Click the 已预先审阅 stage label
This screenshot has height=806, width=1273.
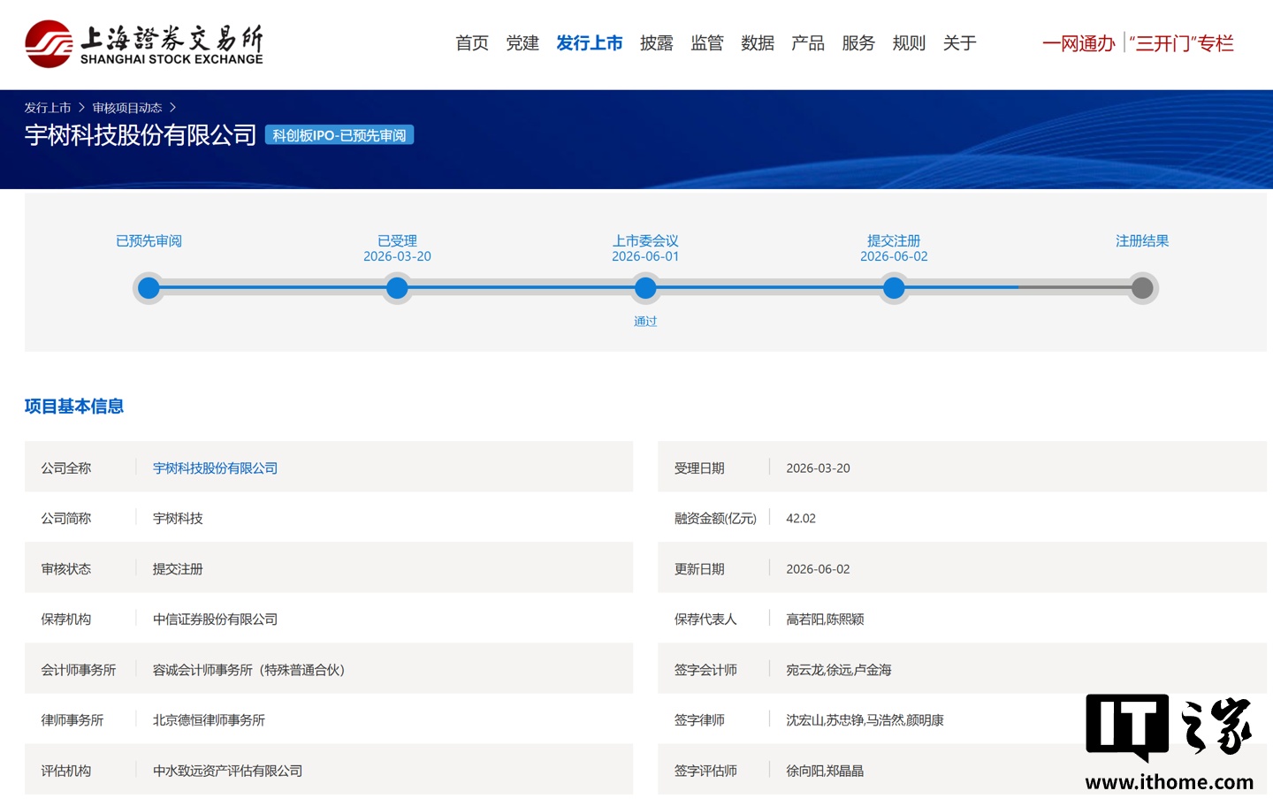(x=149, y=241)
